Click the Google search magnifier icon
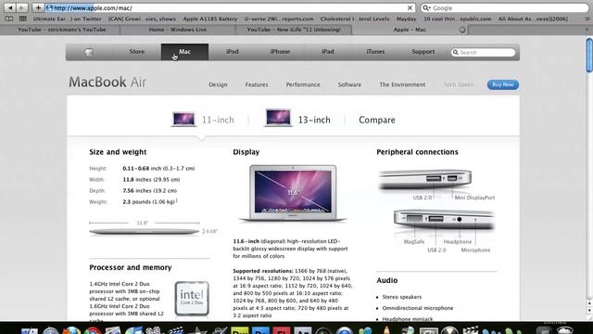The width and height of the screenshot is (593, 334). [x=426, y=8]
